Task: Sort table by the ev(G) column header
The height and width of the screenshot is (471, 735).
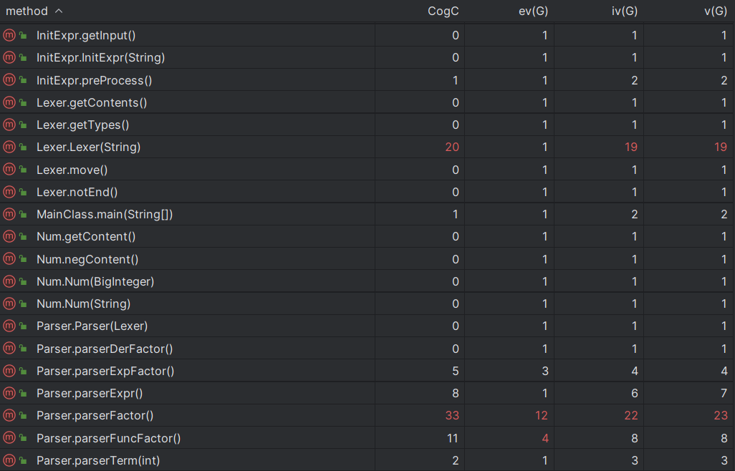Action: [x=533, y=11]
